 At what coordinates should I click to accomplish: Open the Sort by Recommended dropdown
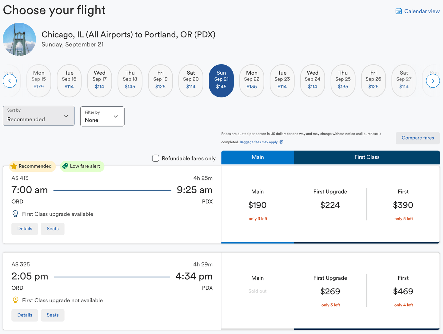(x=39, y=116)
